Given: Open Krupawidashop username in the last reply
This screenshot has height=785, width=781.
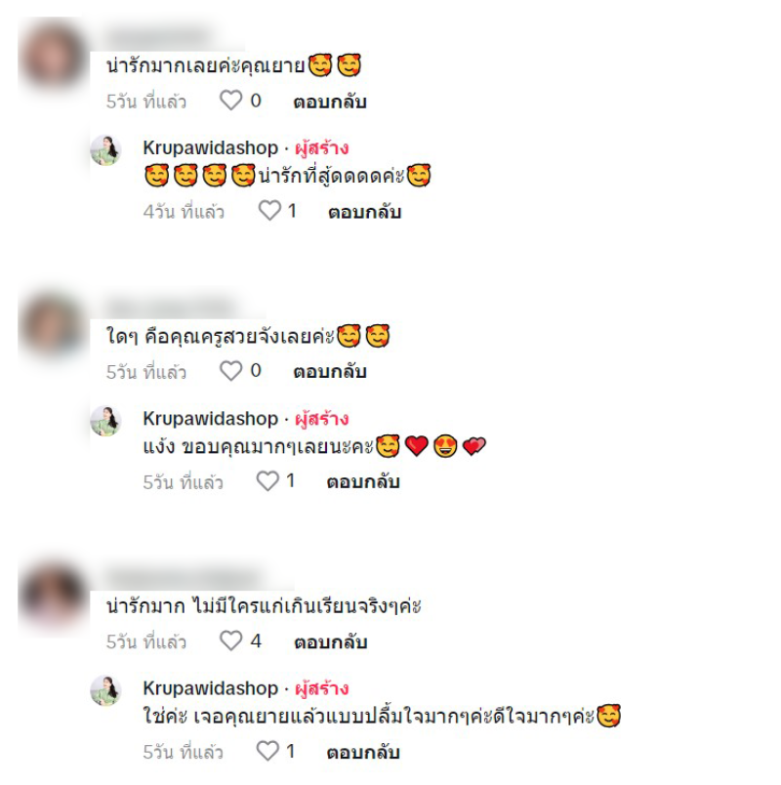Looking at the screenshot, I should click(x=210, y=689).
